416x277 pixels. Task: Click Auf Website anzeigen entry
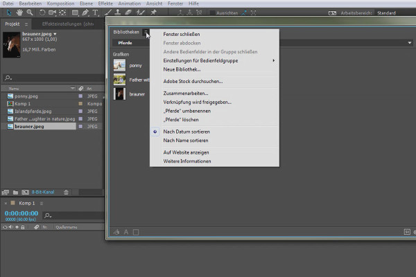coord(186,152)
